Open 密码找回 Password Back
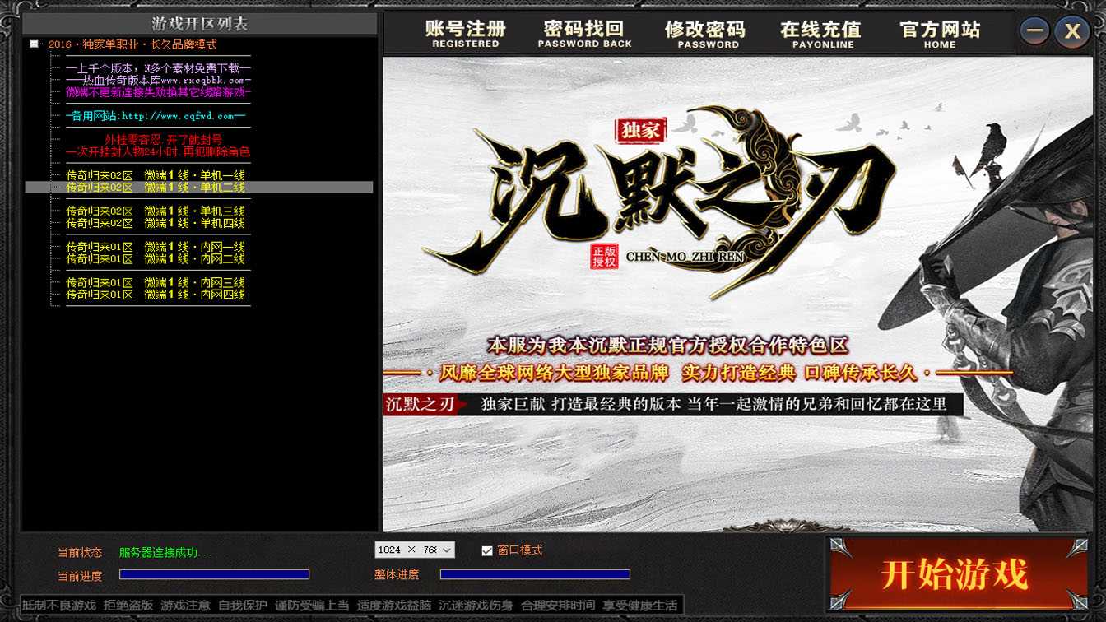The width and height of the screenshot is (1106, 622). tap(584, 34)
